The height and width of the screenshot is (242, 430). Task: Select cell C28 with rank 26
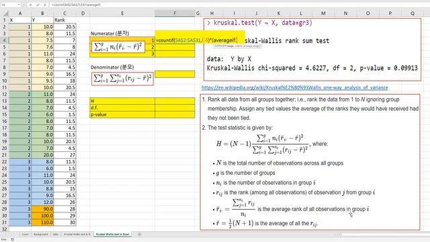[x=64, y=202]
